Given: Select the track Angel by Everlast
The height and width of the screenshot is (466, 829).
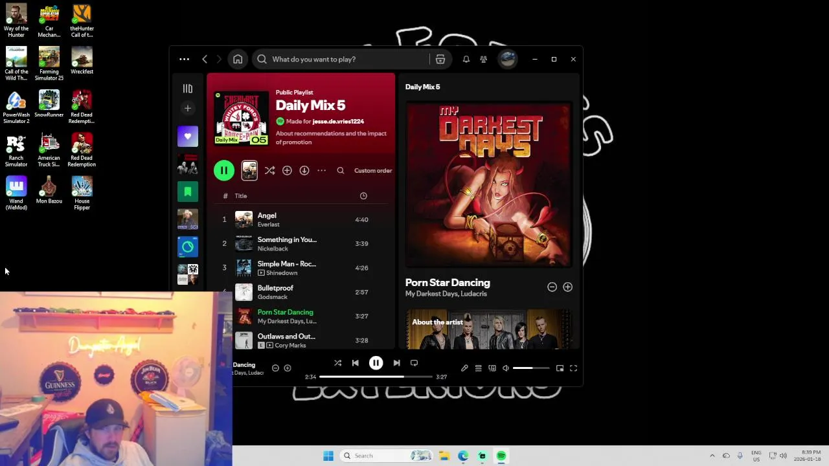Looking at the screenshot, I should 301,219.
